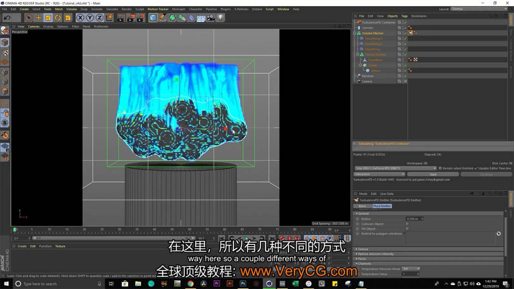The height and width of the screenshot is (289, 514).
Task: Enable the Collision Object checkbox
Action: [x=407, y=224]
